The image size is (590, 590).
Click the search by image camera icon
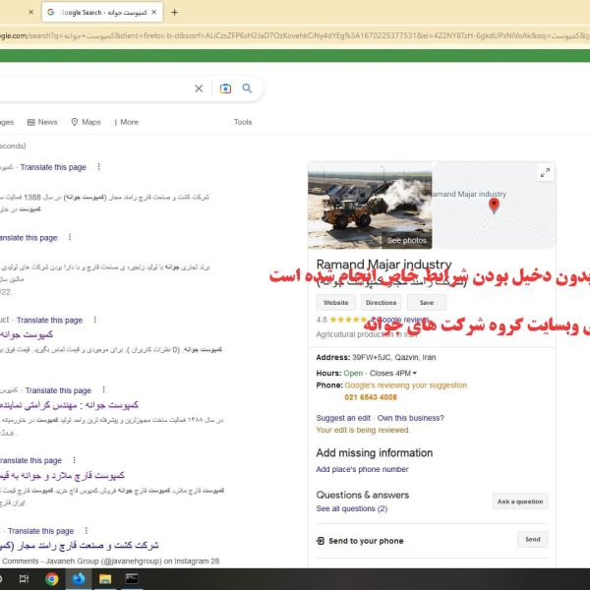point(225,88)
